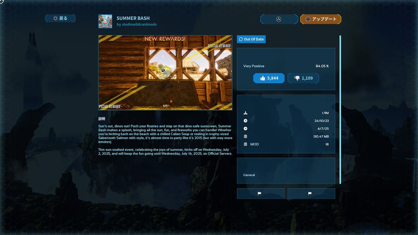Go back with the 戻る button

coord(60,18)
